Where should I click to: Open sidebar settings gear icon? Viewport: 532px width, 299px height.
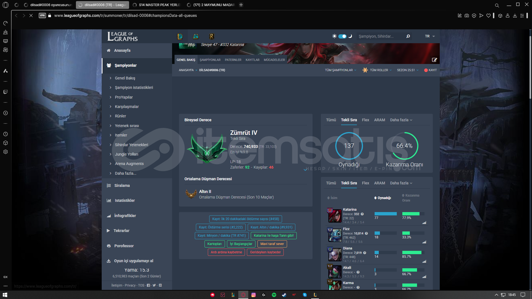click(x=6, y=152)
